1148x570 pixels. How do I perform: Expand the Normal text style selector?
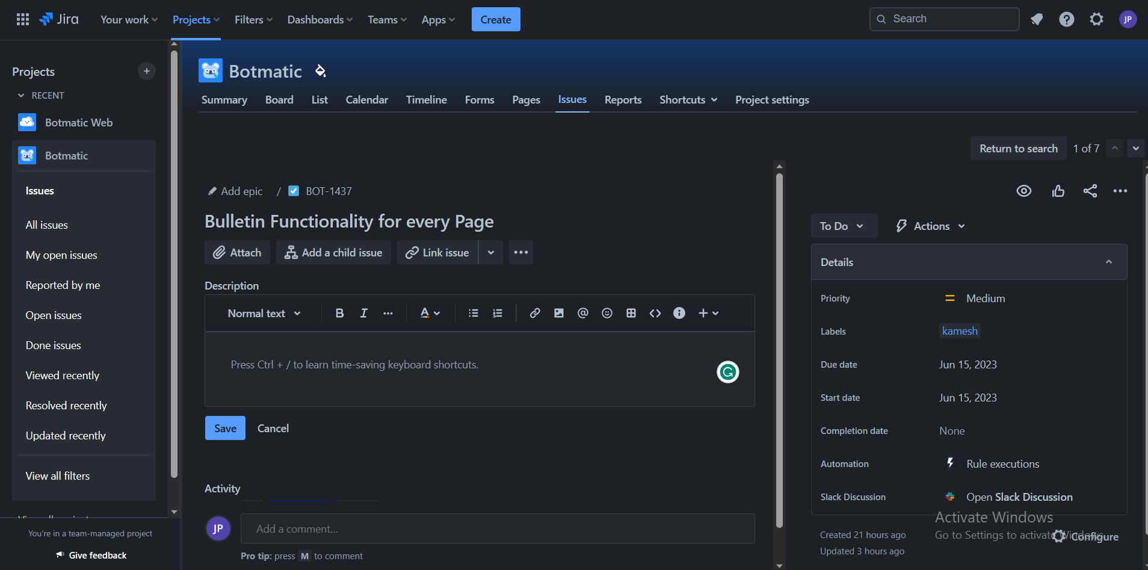coord(263,313)
